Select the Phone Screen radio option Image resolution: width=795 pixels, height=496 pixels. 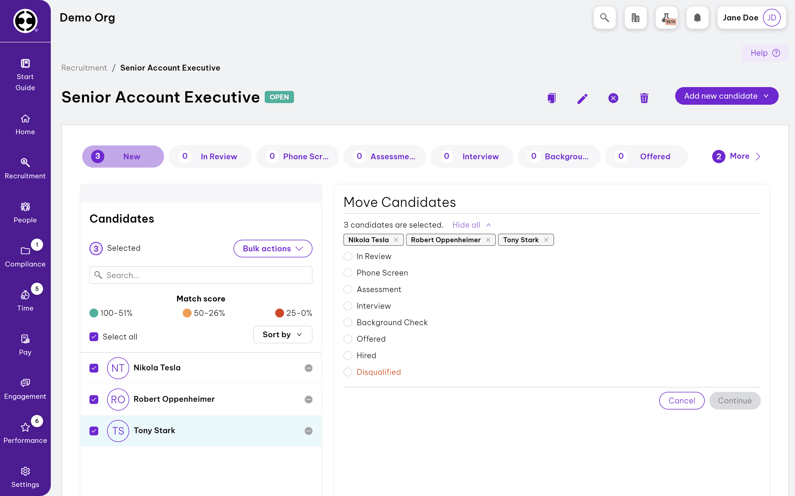click(348, 273)
